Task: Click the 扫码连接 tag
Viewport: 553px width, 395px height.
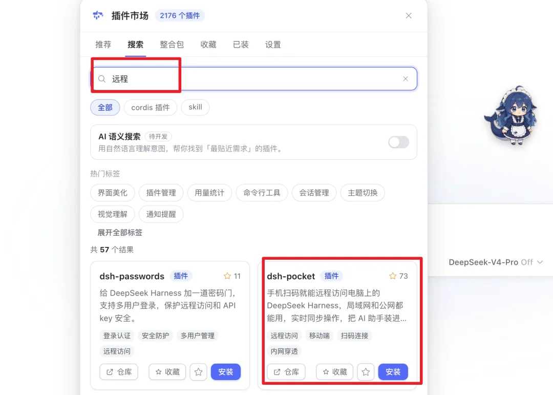Action: point(354,336)
